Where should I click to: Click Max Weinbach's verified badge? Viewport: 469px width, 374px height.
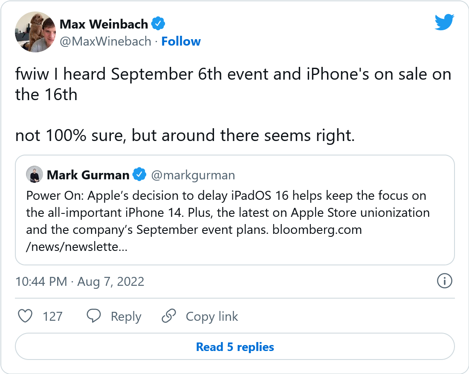pyautogui.click(x=159, y=24)
